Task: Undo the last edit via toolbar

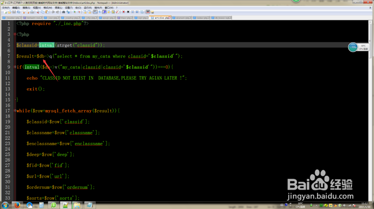Action: click(x=53, y=12)
